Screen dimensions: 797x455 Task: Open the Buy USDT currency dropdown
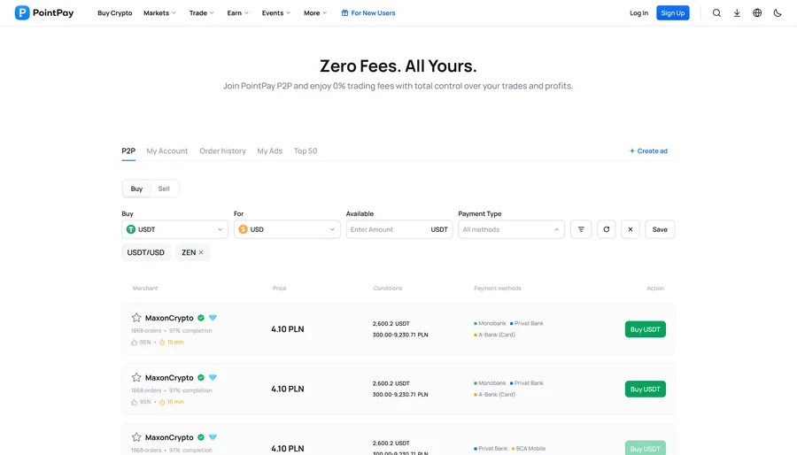tap(174, 229)
